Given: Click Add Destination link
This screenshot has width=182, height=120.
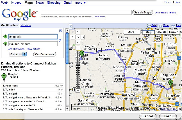Looking at the screenshot, I should [16, 49].
